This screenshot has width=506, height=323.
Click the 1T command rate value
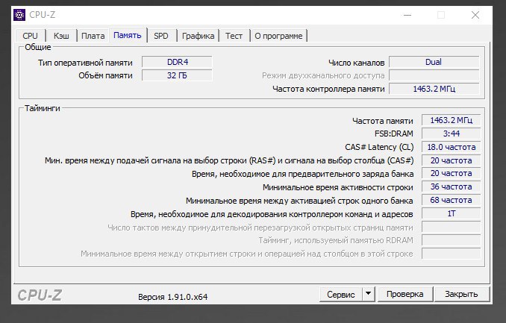pyautogui.click(x=451, y=213)
